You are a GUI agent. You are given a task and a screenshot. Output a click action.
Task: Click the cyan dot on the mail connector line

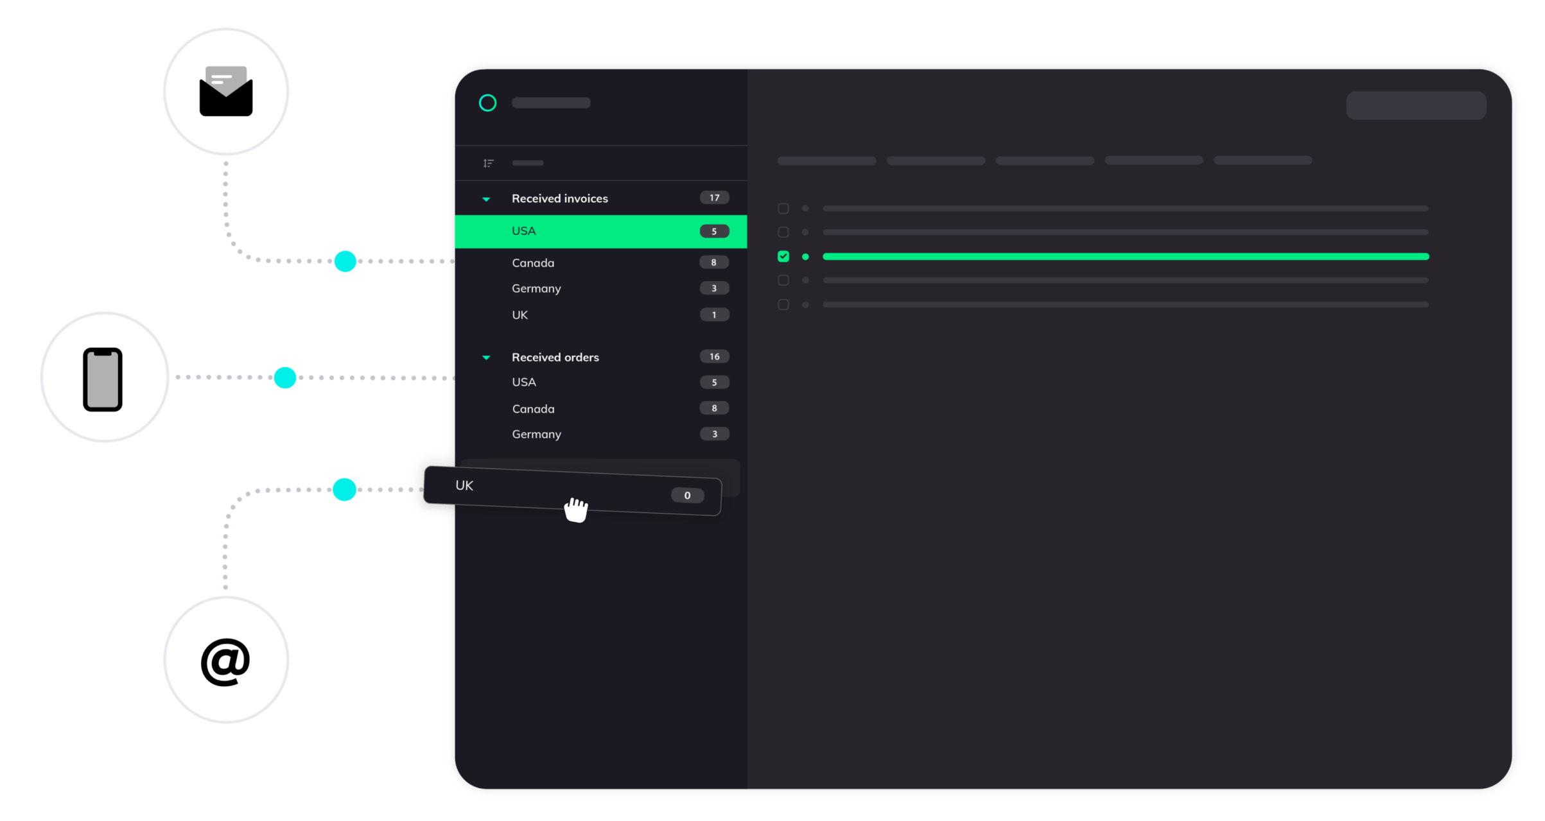[345, 261]
